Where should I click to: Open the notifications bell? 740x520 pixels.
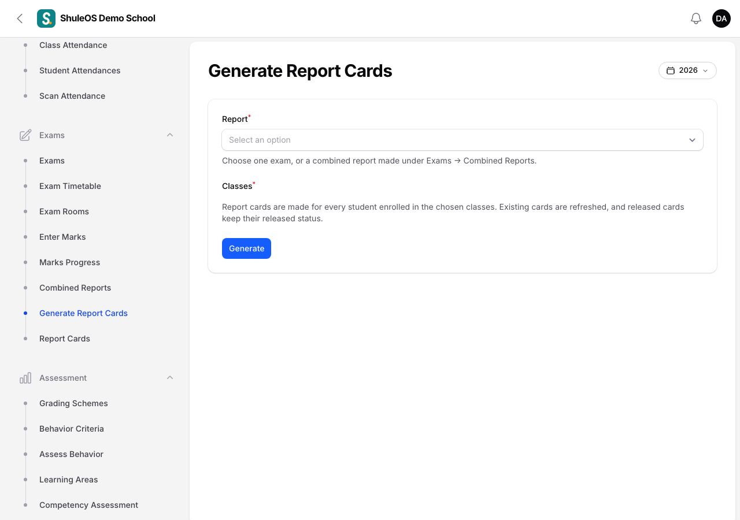(x=696, y=18)
